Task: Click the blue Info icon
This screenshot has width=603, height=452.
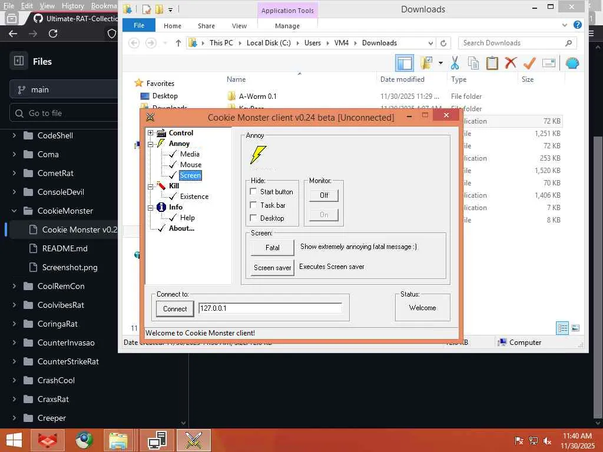Action: 161,207
